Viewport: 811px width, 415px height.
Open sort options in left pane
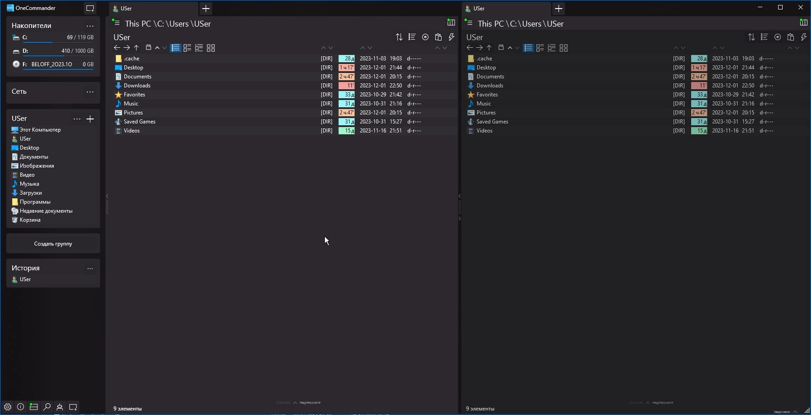point(399,37)
